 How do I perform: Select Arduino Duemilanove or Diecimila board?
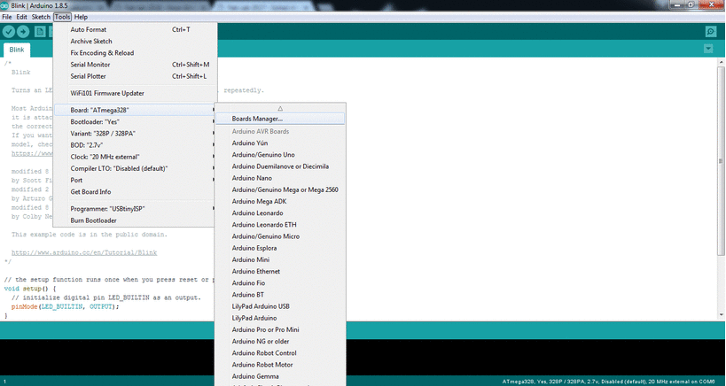coord(280,166)
